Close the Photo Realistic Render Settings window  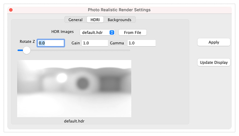tap(11, 10)
